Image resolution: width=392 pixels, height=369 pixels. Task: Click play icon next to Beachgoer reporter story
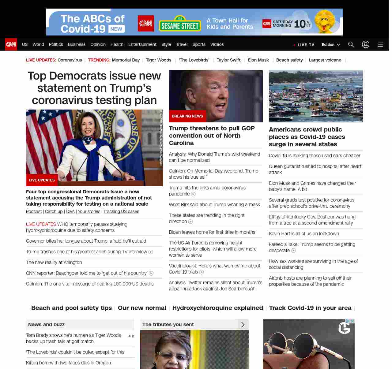pos(151,274)
